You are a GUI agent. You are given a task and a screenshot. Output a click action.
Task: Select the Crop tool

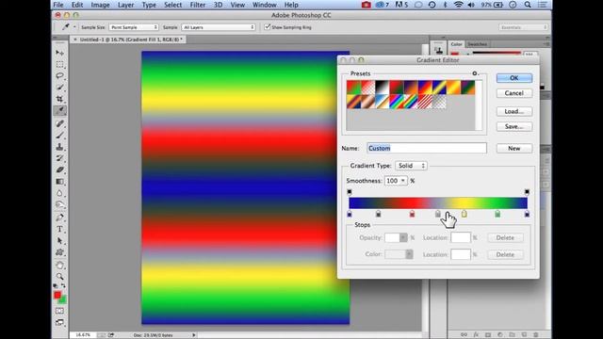(x=59, y=99)
